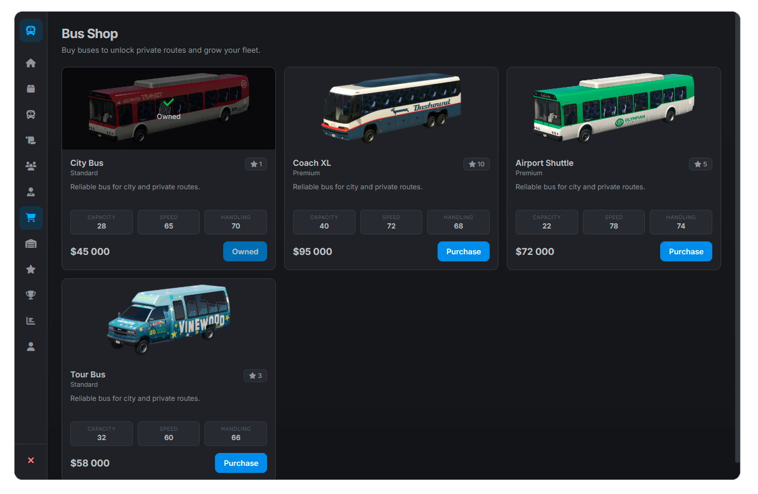Purchase the Tour Bus
Image resolution: width=758 pixels, height=494 pixels.
pos(241,463)
